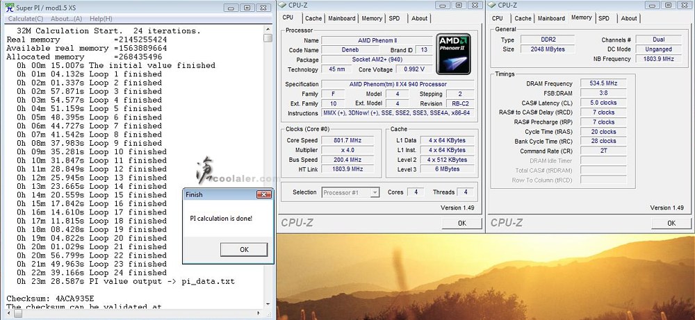Click the DRAM Frequency value 534.5 MHz
This screenshot has height=320, width=695.
pyautogui.click(x=603, y=83)
